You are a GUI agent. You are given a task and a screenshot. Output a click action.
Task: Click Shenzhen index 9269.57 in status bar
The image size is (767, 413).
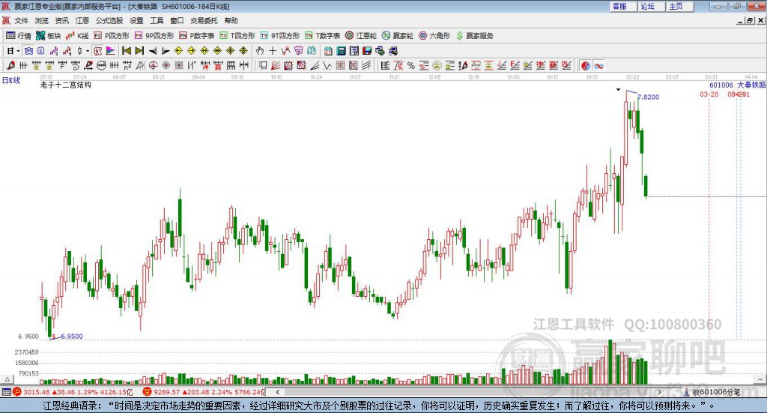(x=167, y=392)
